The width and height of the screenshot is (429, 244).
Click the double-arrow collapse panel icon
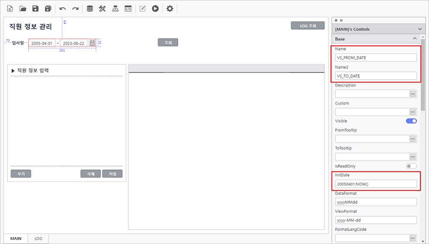341,20
